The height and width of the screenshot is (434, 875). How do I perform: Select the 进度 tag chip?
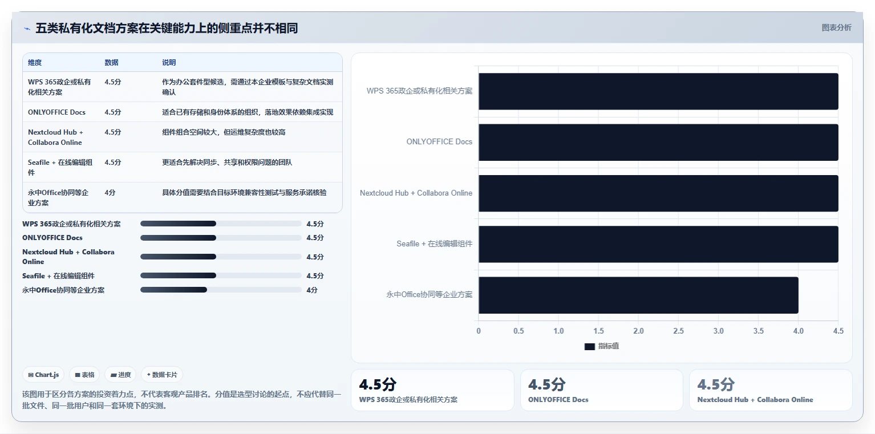click(120, 375)
